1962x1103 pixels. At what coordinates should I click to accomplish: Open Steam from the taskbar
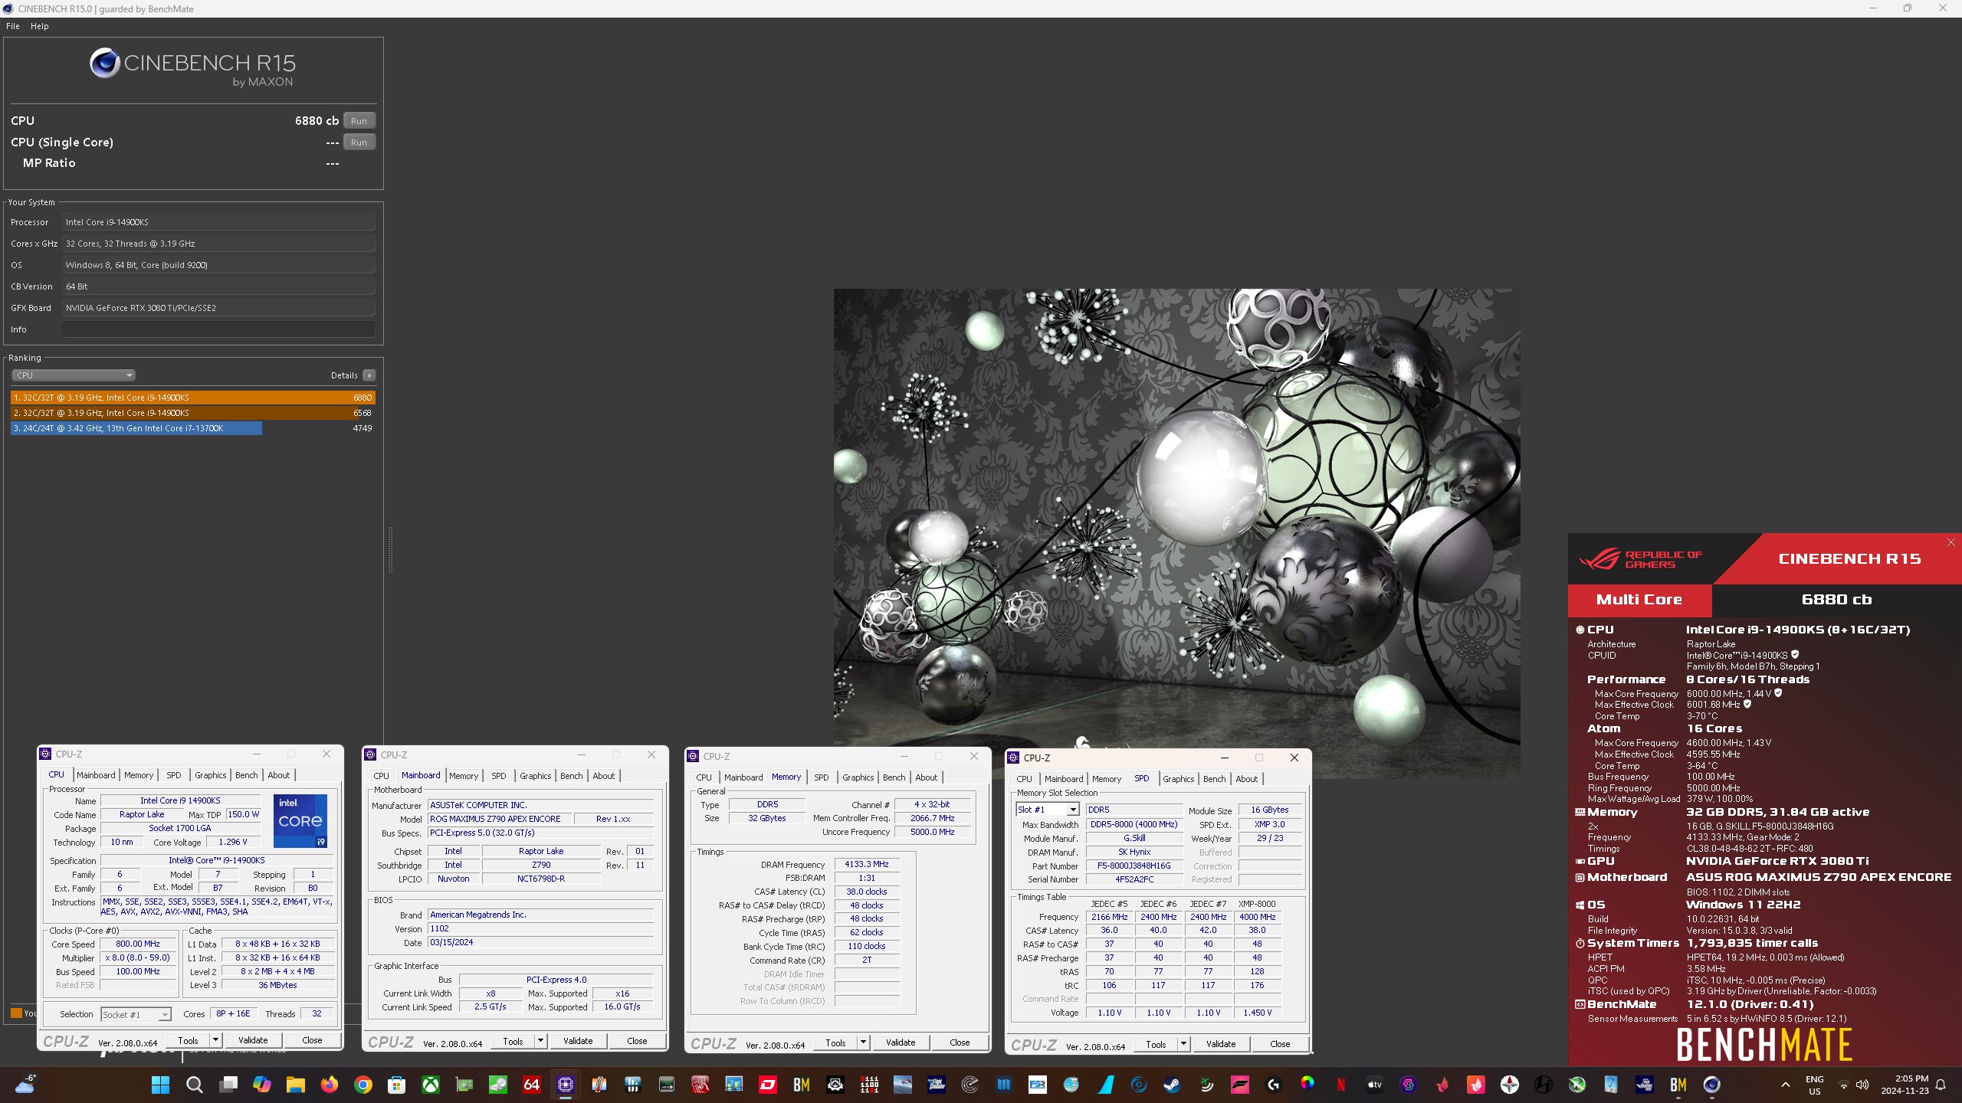pos(1172,1085)
